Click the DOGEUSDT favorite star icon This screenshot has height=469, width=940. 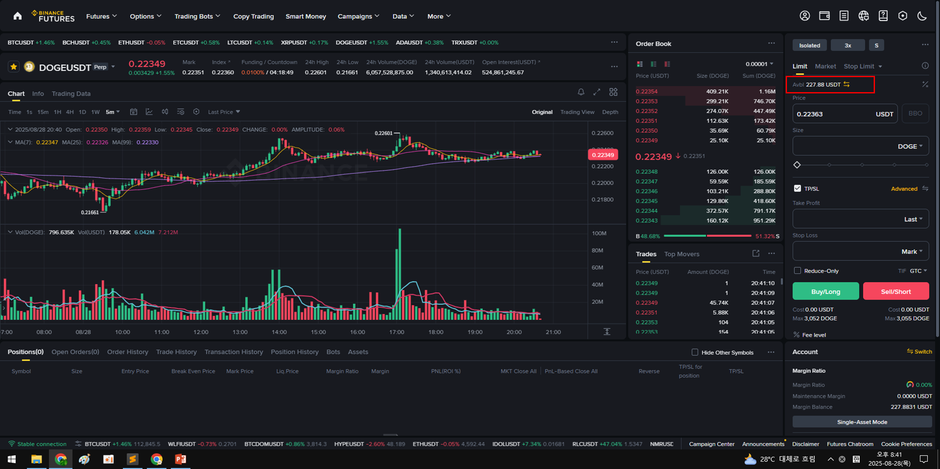pyautogui.click(x=14, y=67)
